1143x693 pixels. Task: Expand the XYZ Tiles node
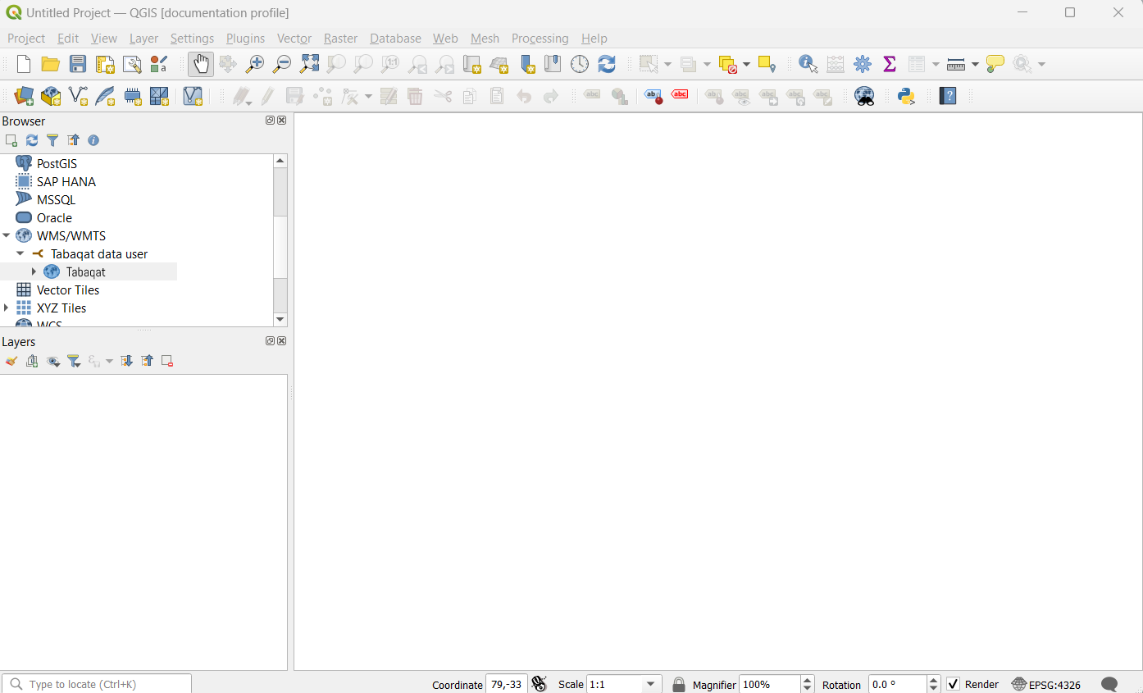click(x=7, y=308)
